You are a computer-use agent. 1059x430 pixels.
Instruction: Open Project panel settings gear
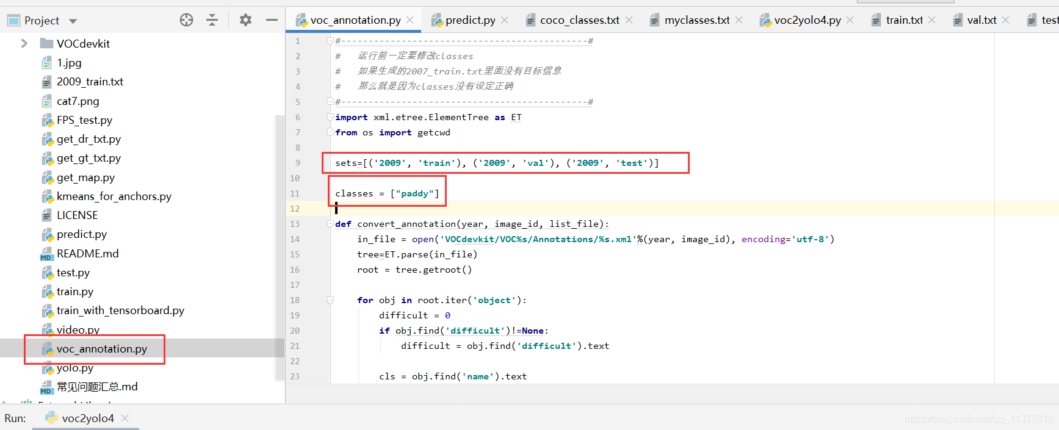245,20
